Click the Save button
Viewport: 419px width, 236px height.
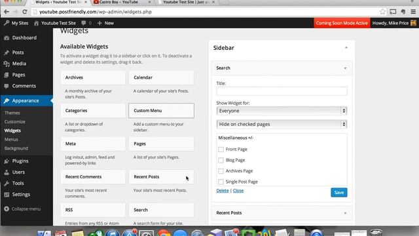pyautogui.click(x=339, y=192)
